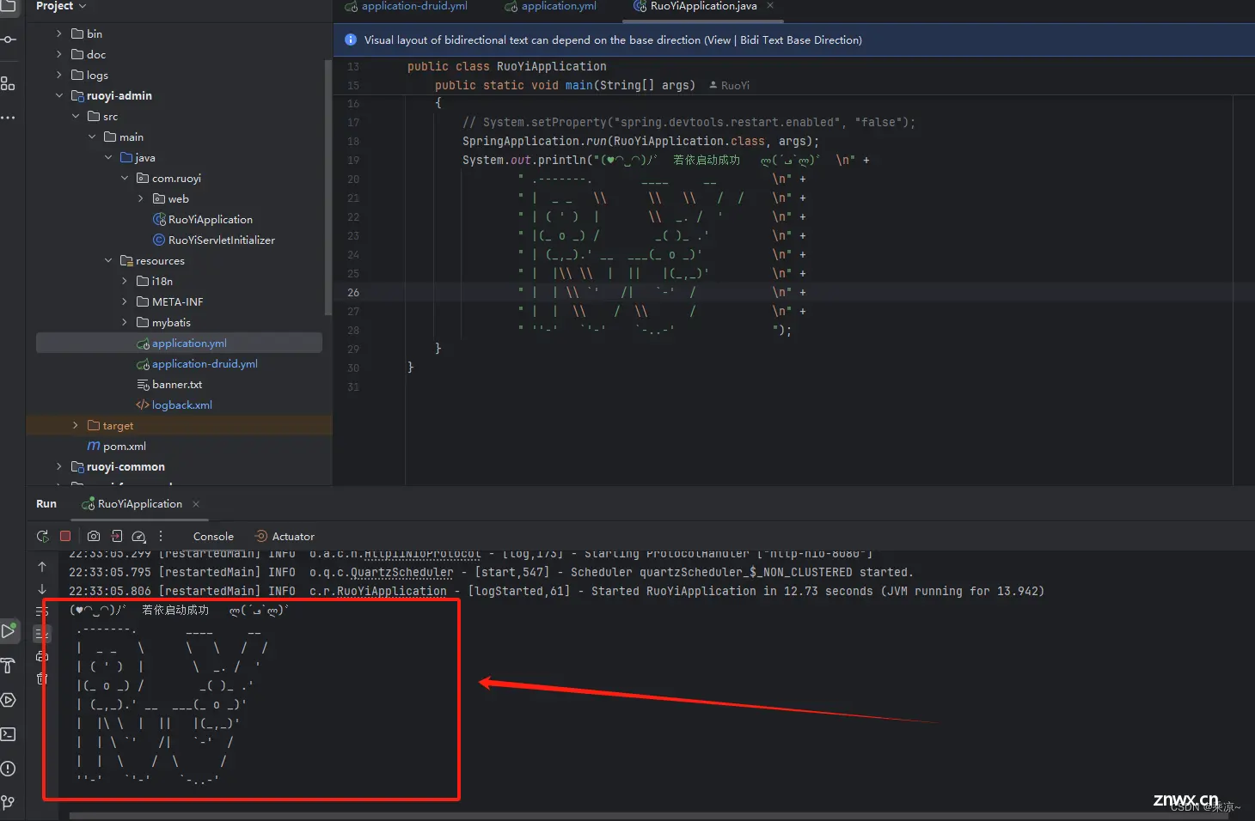The height and width of the screenshot is (821, 1255).
Task: Rerun RuoYiApplication with the rerun icon
Action: [42, 536]
